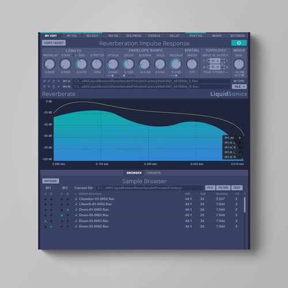Viewport: 288px width, 288px height.
Task: Click the Hold knob
Action: coord(160,64)
